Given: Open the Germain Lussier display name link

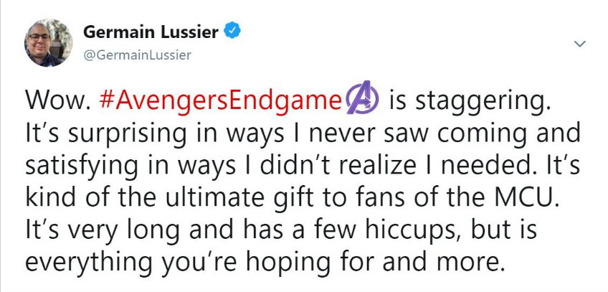Looking at the screenshot, I should coord(152,32).
